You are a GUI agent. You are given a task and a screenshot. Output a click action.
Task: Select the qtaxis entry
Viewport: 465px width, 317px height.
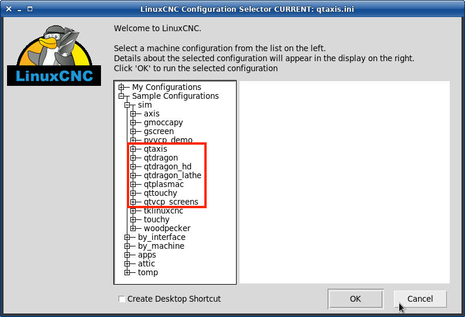click(x=156, y=149)
